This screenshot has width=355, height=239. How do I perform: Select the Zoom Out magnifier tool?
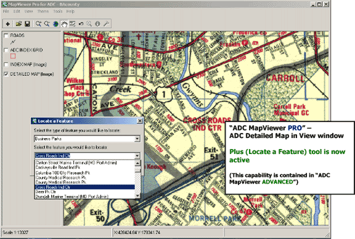point(47,23)
